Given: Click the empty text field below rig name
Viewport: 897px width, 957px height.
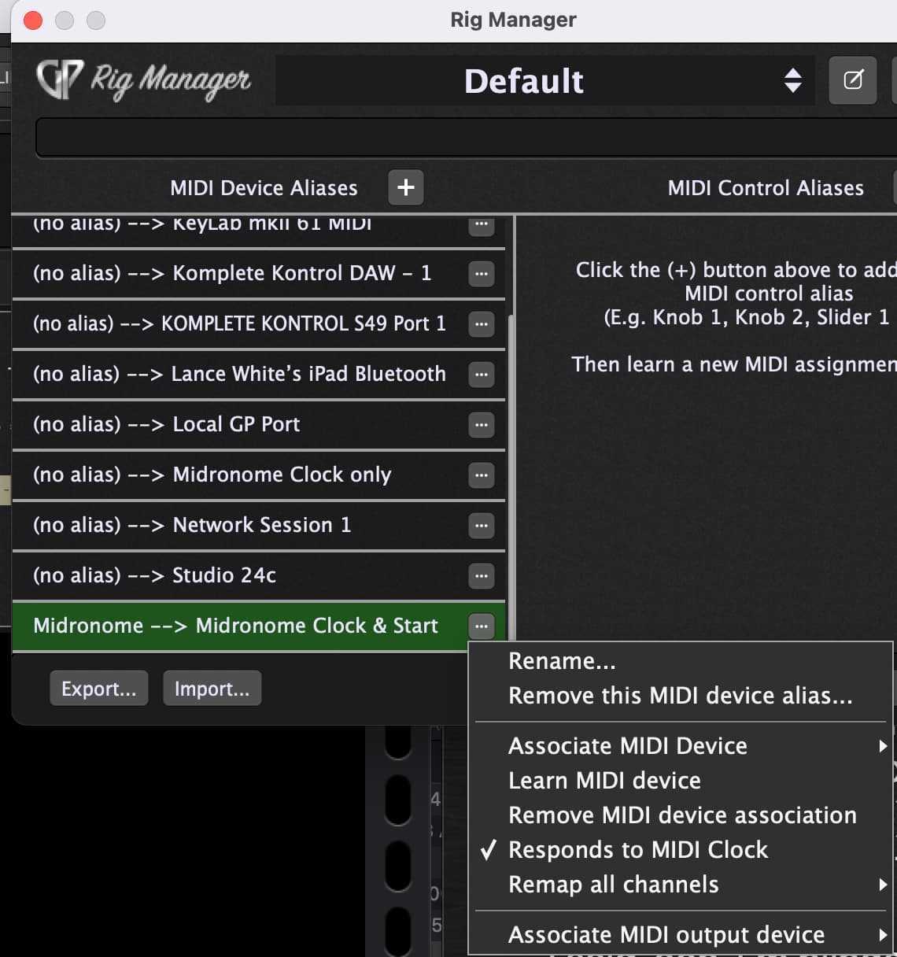Looking at the screenshot, I should (x=466, y=138).
